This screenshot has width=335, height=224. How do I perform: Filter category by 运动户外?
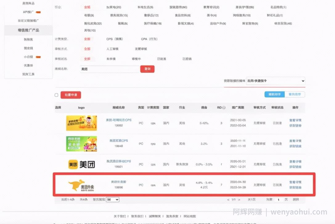(218, 23)
